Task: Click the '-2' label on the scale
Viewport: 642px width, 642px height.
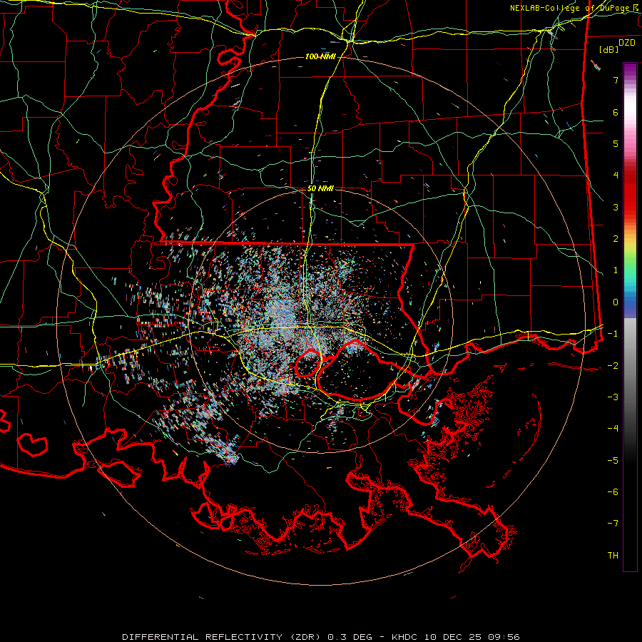Action: coord(613,366)
